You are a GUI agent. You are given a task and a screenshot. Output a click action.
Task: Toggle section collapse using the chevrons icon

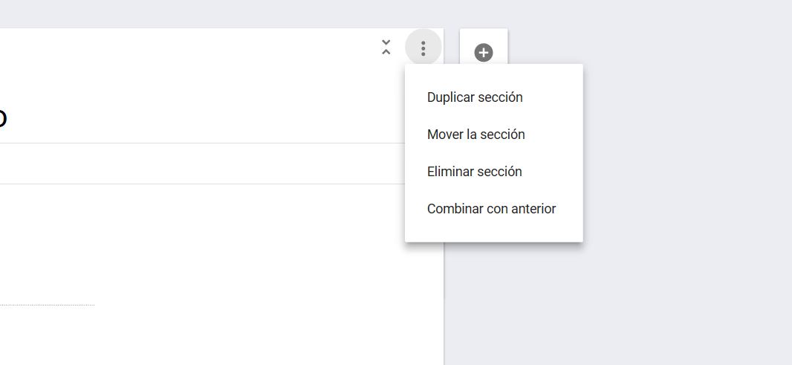click(x=386, y=48)
